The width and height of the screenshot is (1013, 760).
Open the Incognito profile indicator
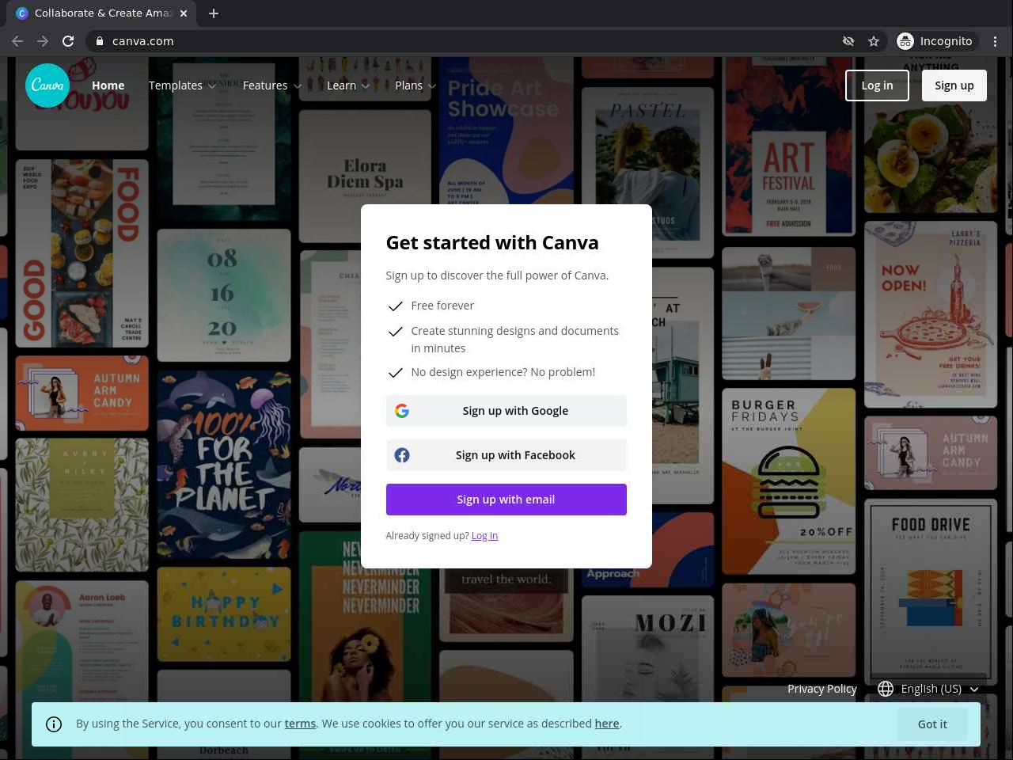(935, 41)
